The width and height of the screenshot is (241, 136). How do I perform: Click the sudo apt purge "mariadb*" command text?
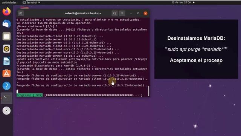pyautogui.click(x=196, y=49)
